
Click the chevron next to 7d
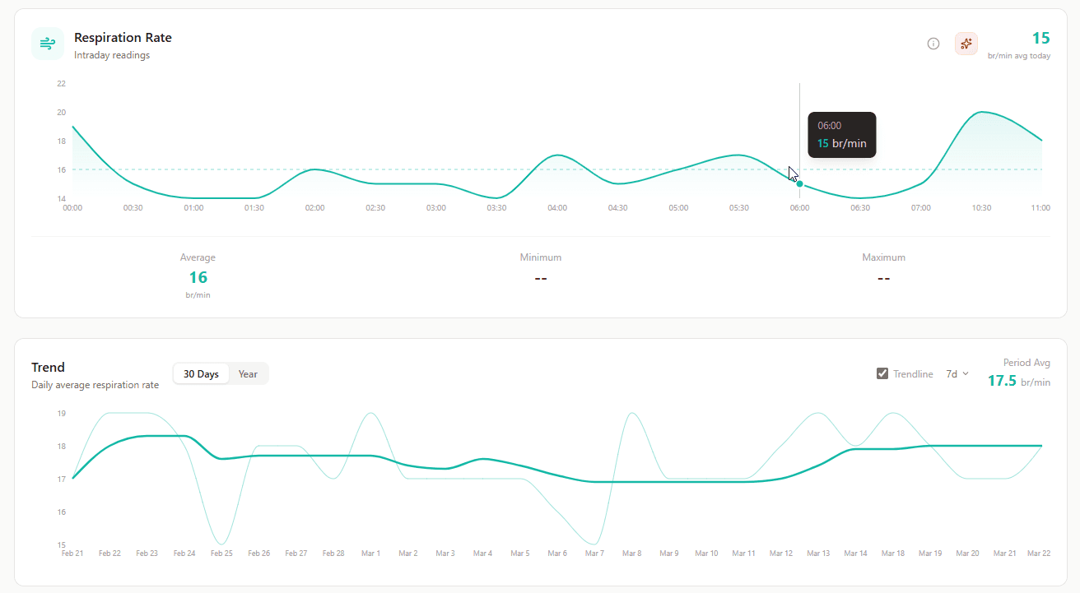966,373
